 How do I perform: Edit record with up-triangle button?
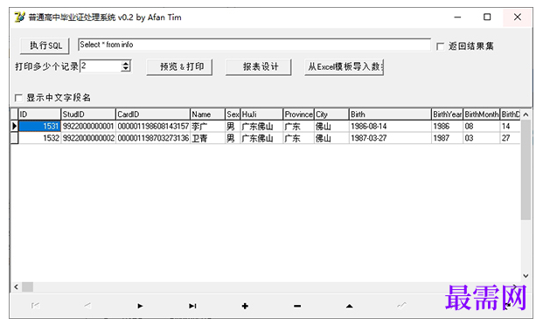[350, 306]
